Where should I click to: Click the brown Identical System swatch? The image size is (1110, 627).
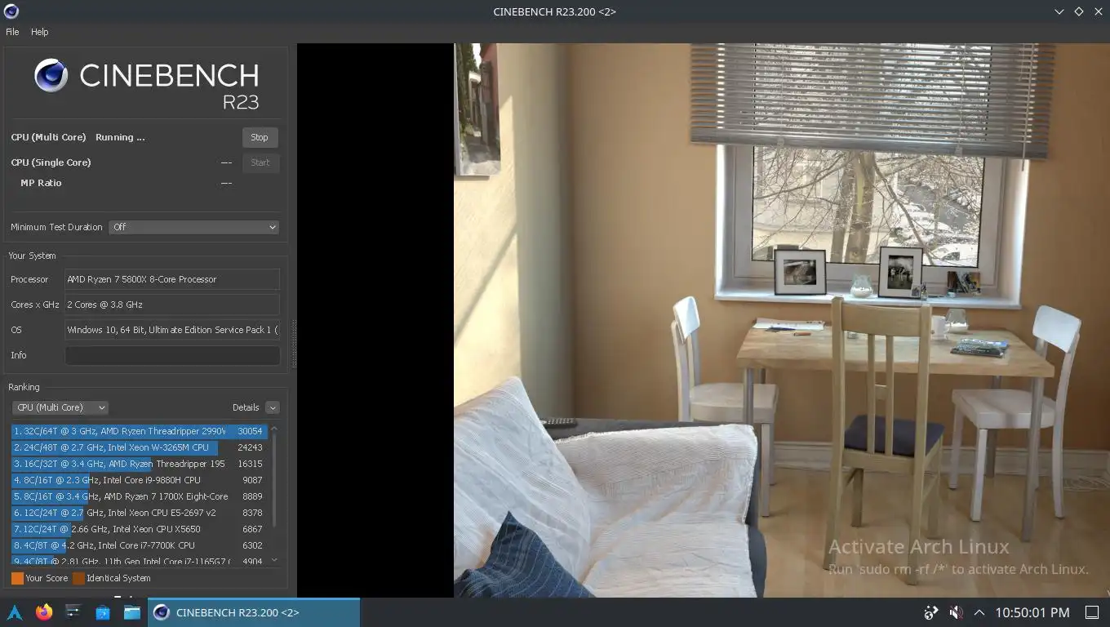(78, 578)
